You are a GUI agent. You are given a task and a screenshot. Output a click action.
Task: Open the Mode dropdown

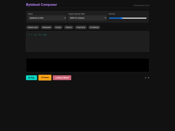point(47,18)
